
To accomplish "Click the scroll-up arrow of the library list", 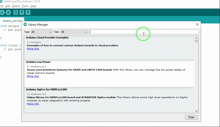I will pyautogui.click(x=196, y=38).
